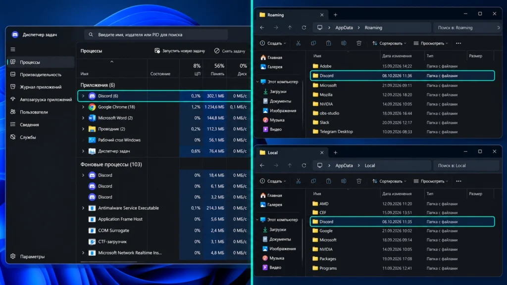Go back in the Roaming window
The height and width of the screenshot is (285, 507).
[x=262, y=28]
